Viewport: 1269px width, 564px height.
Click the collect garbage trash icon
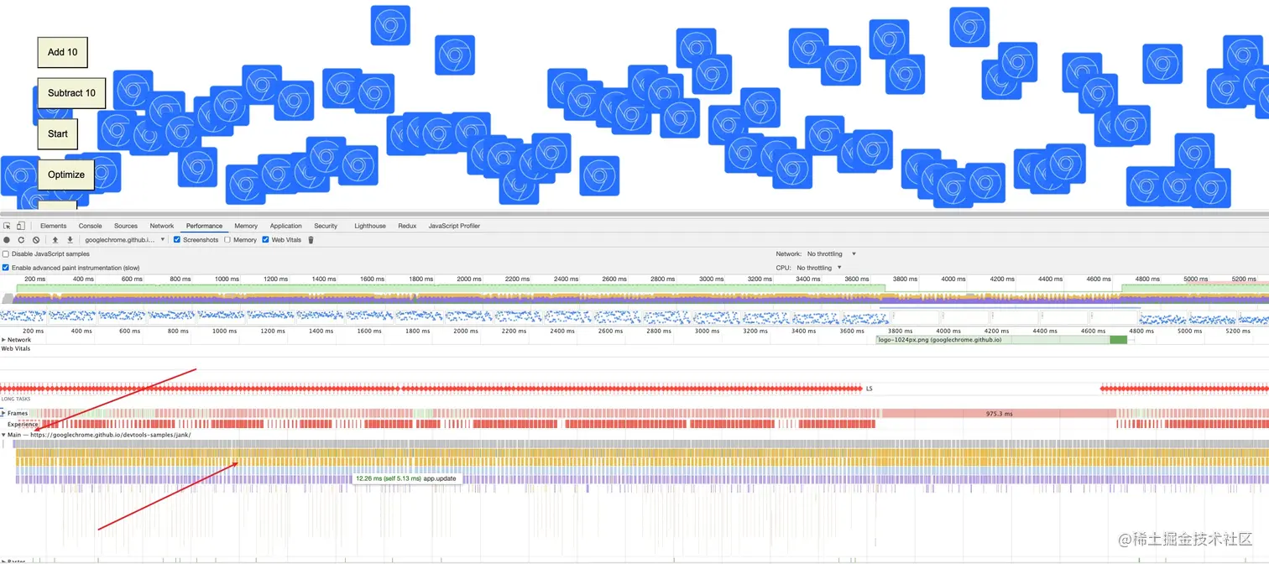[311, 240]
